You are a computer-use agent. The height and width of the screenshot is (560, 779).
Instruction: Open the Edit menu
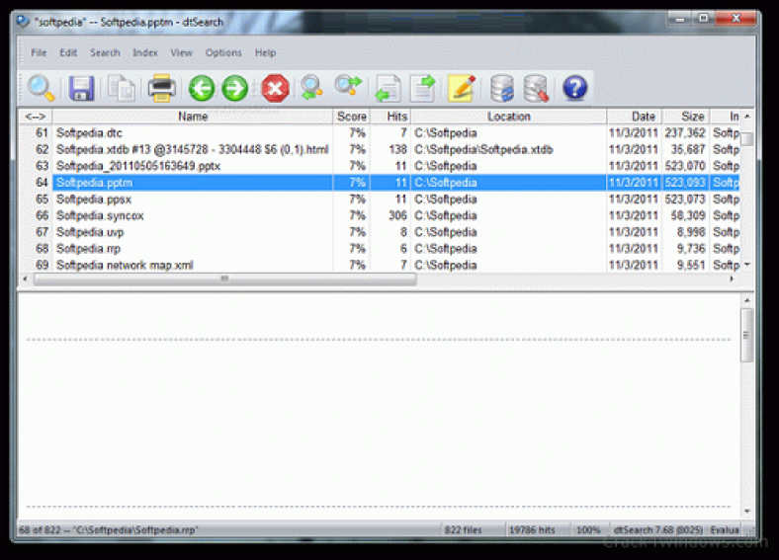coord(68,52)
